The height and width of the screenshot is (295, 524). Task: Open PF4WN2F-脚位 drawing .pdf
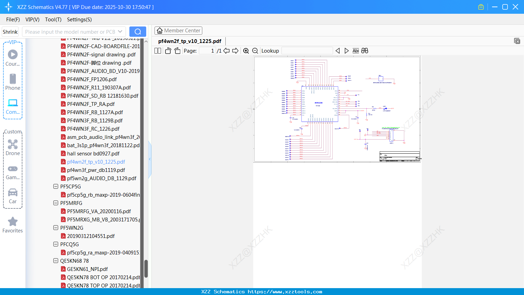point(99,63)
